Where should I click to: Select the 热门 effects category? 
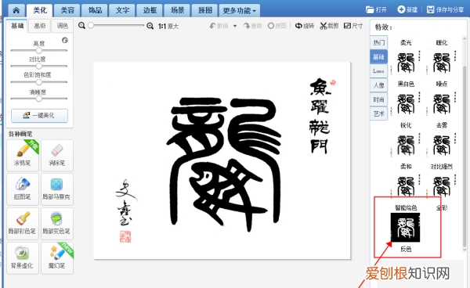tap(378, 43)
